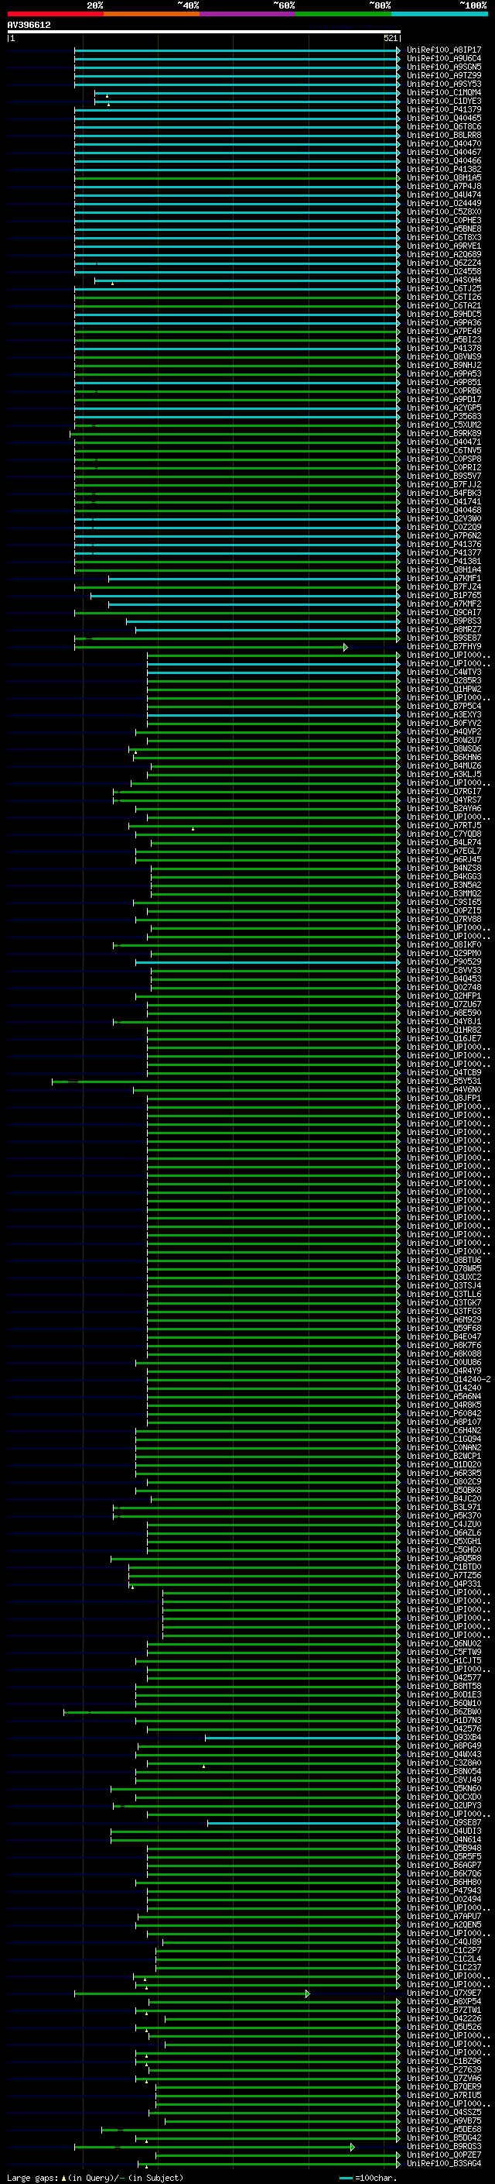495x2184 pixels.
Task: Click the purple ~60% identity legend bar
Action: coord(248,14)
